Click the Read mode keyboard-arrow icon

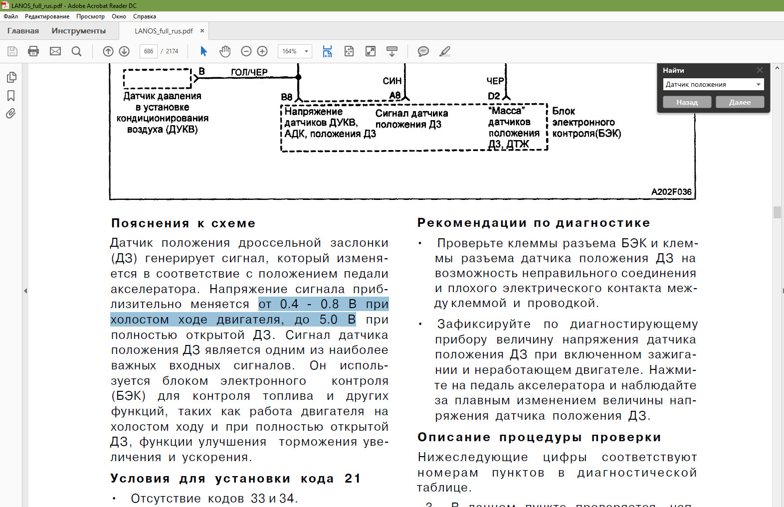(x=392, y=51)
